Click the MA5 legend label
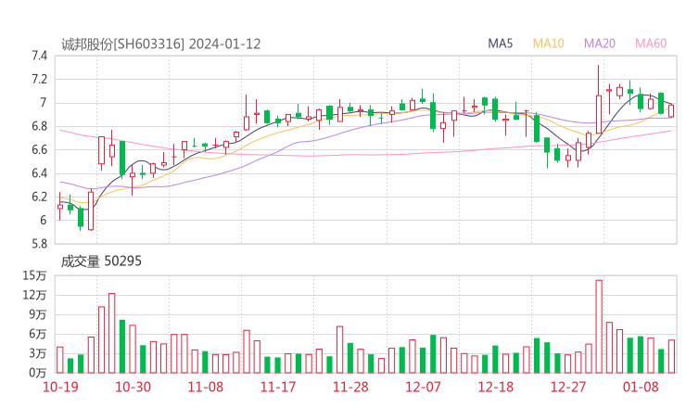This screenshot has width=686, height=408. pos(500,44)
